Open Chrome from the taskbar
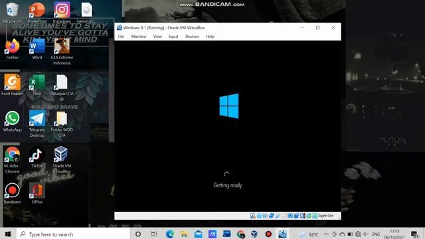This screenshot has width=425, height=239. [240, 234]
